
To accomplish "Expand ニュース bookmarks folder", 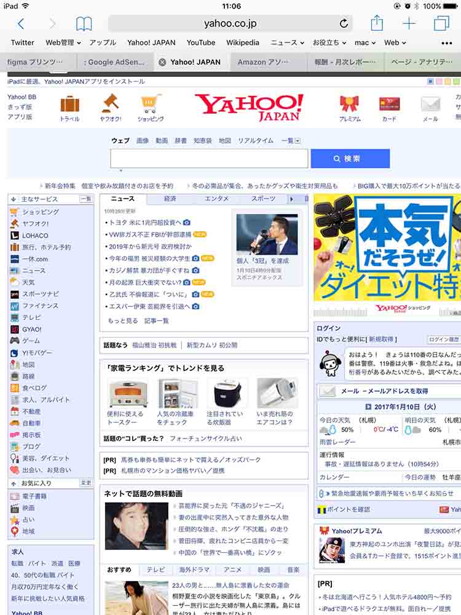I will coord(287,42).
